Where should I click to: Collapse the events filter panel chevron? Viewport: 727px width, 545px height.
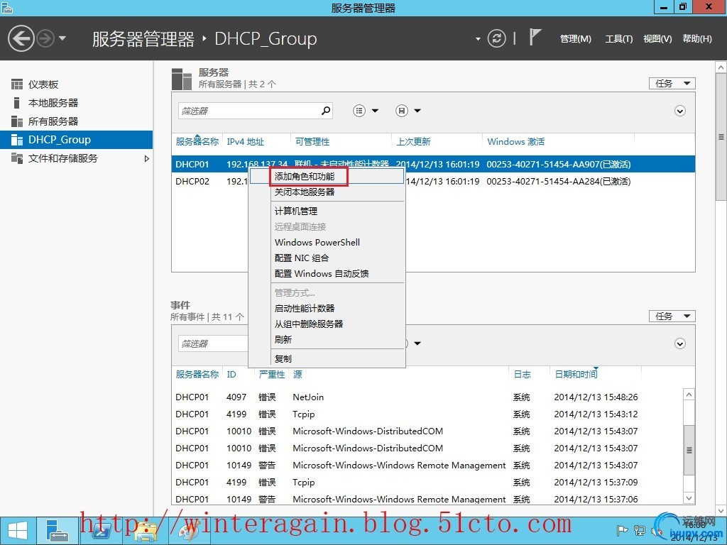(x=679, y=344)
